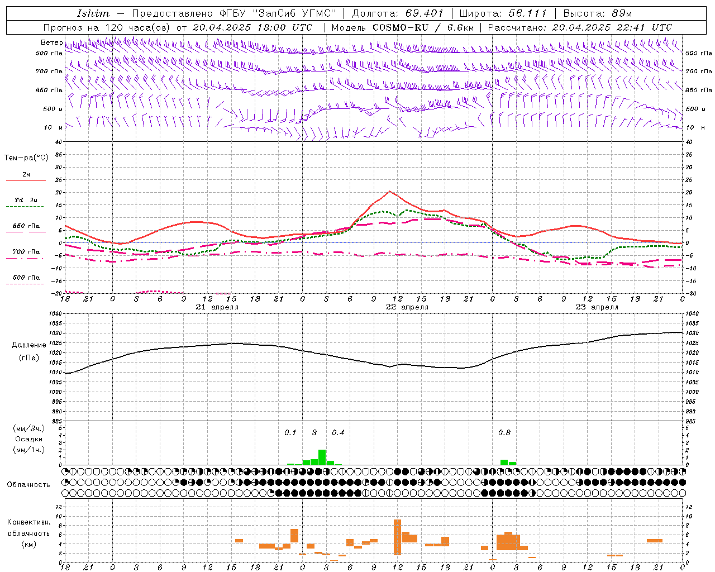Click the '21 апреля' date label under temperature chart

tap(217, 307)
